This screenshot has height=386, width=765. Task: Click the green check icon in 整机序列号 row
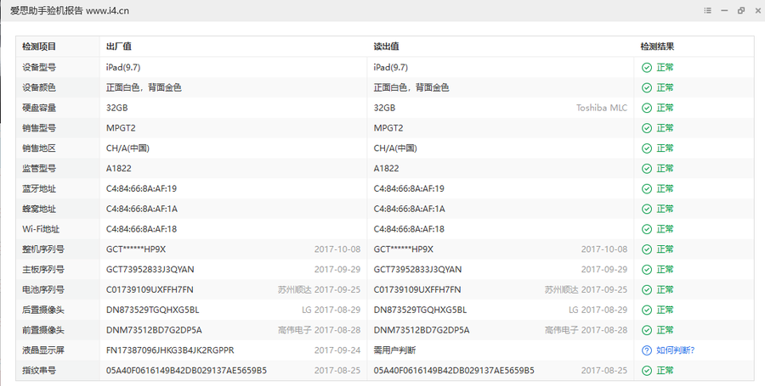[x=647, y=249]
